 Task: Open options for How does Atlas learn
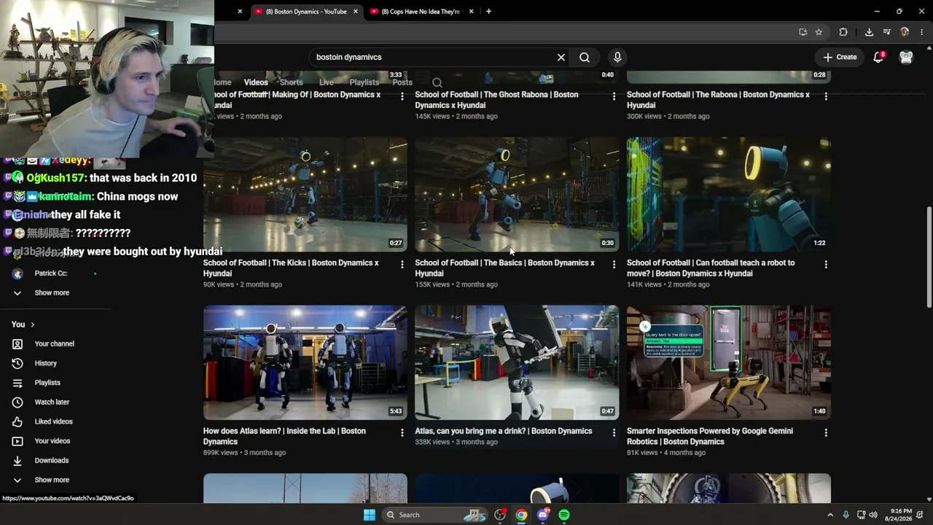[402, 433]
